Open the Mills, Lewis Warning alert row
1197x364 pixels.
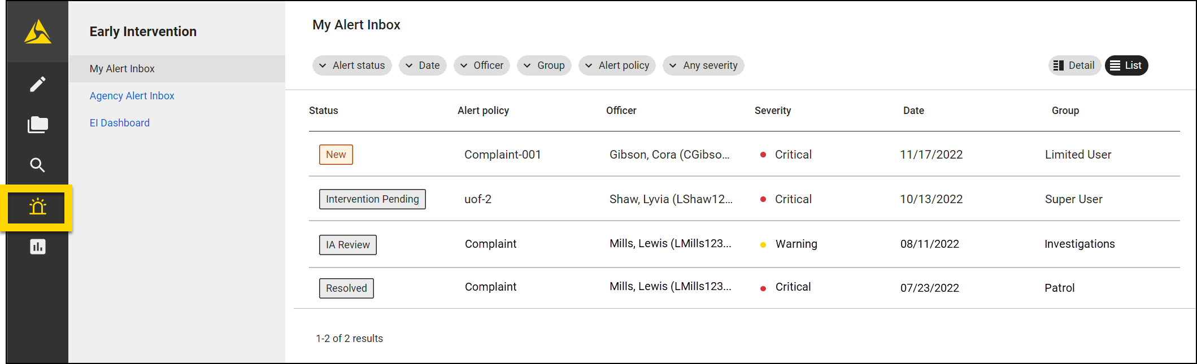(670, 244)
